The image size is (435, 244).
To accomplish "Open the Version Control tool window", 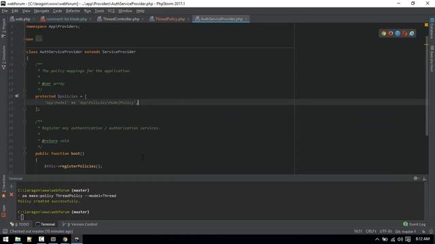I will pyautogui.click(x=80, y=224).
